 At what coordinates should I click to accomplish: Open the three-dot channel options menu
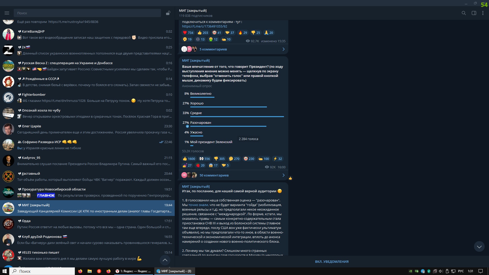(483, 13)
